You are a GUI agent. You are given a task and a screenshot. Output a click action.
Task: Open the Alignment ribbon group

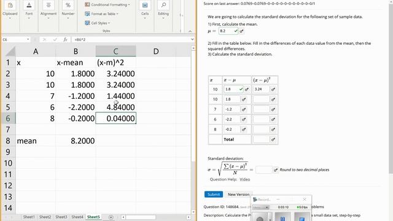[x=49, y=10]
